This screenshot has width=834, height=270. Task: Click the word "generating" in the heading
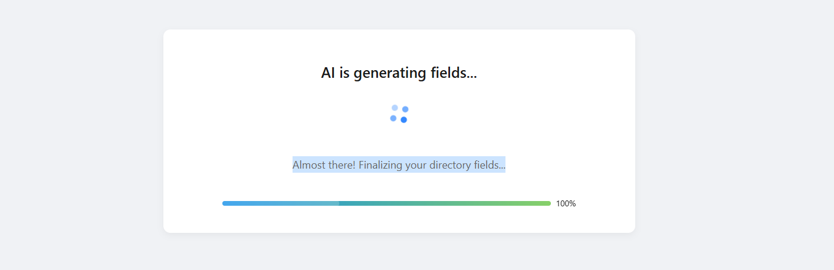[390, 74]
